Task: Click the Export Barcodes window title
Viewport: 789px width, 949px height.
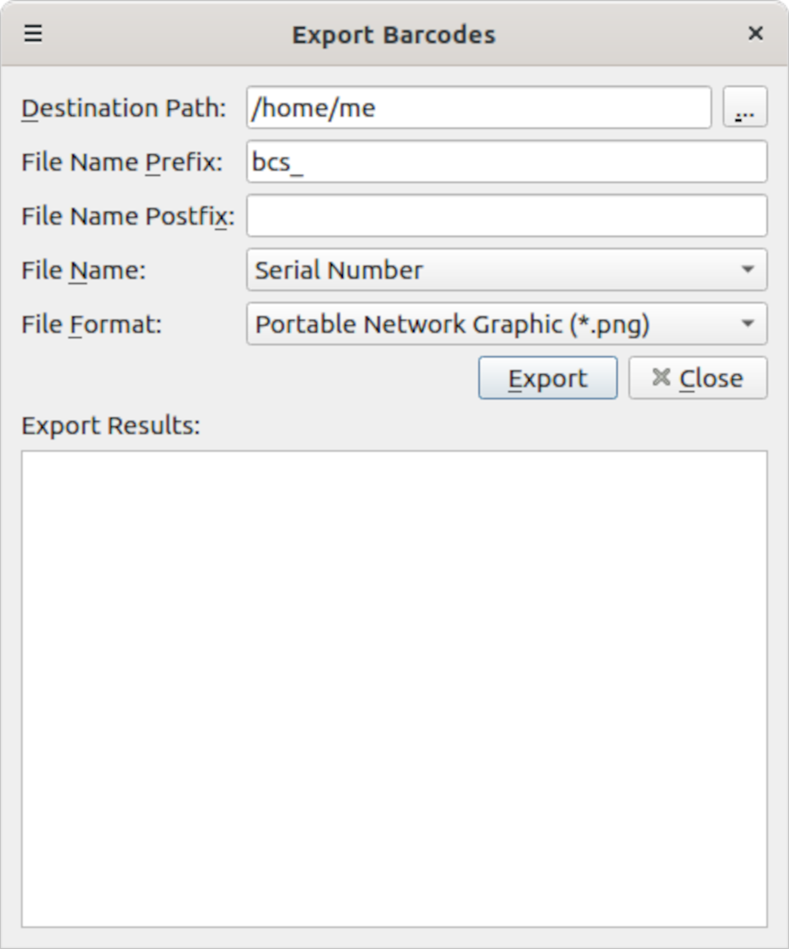Action: pyautogui.click(x=394, y=35)
